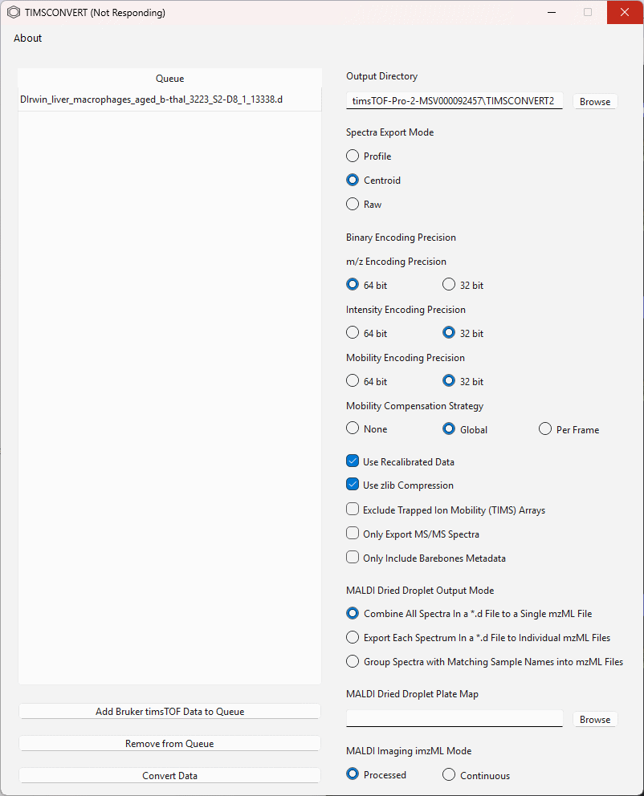Select the queued Dlrwin_liver_macrophages .d file

pyautogui.click(x=169, y=99)
